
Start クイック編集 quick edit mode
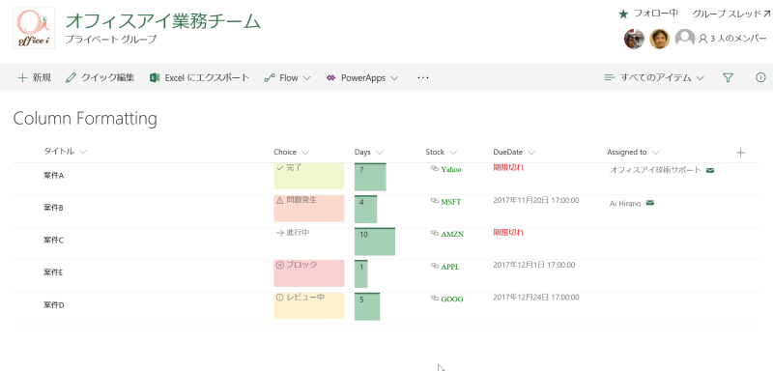click(100, 78)
